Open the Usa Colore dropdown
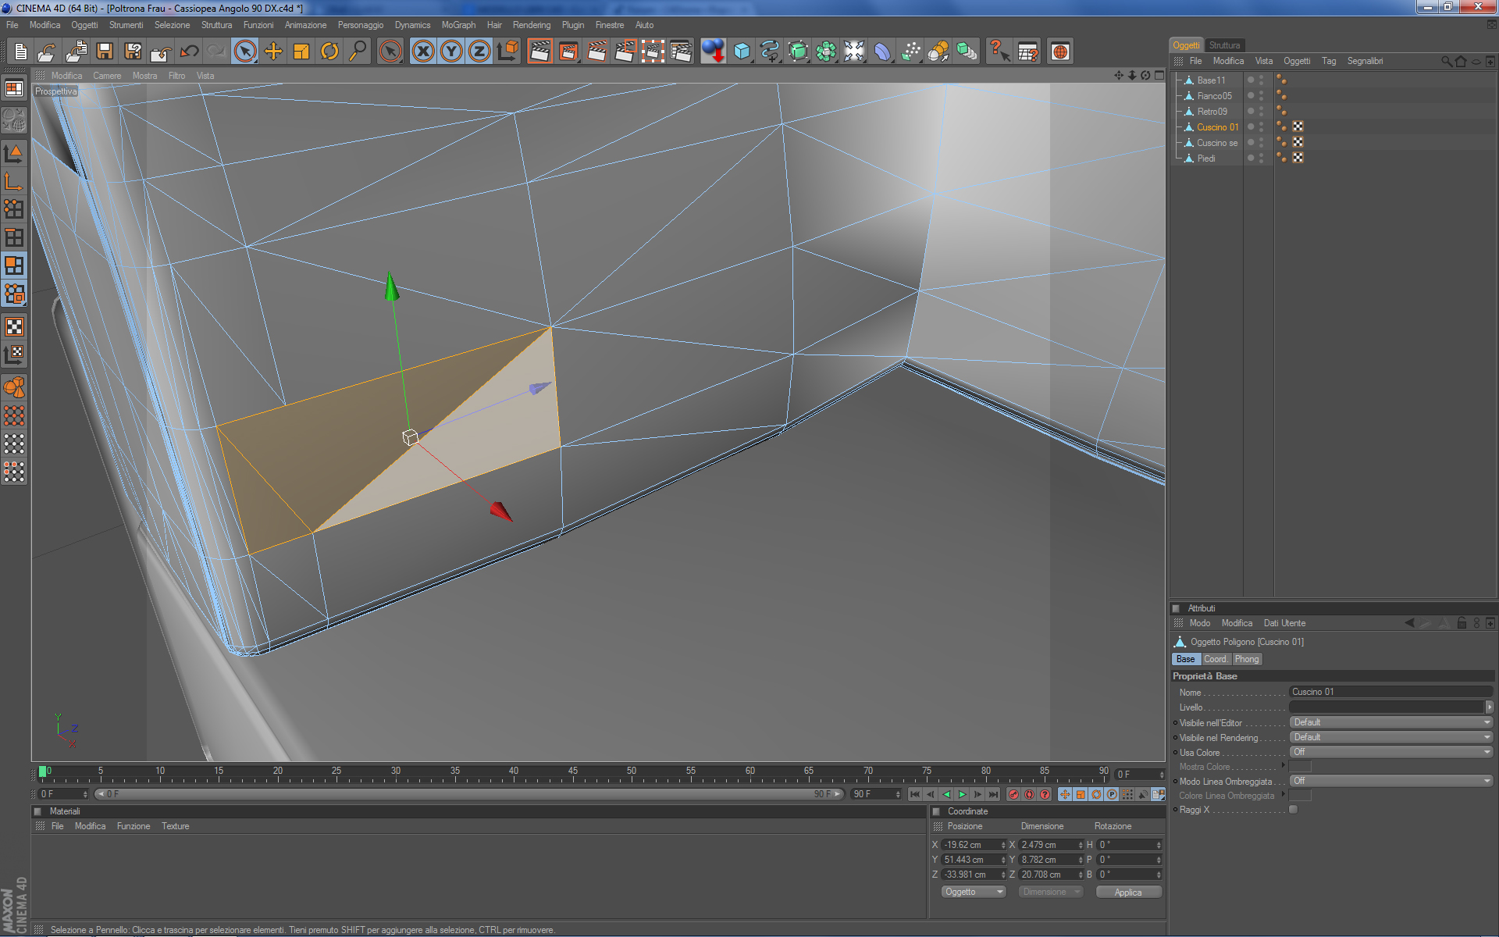 click(x=1390, y=752)
